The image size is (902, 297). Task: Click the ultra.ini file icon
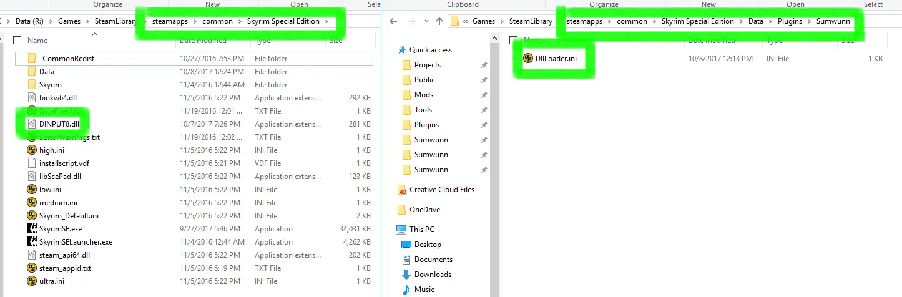(x=32, y=281)
